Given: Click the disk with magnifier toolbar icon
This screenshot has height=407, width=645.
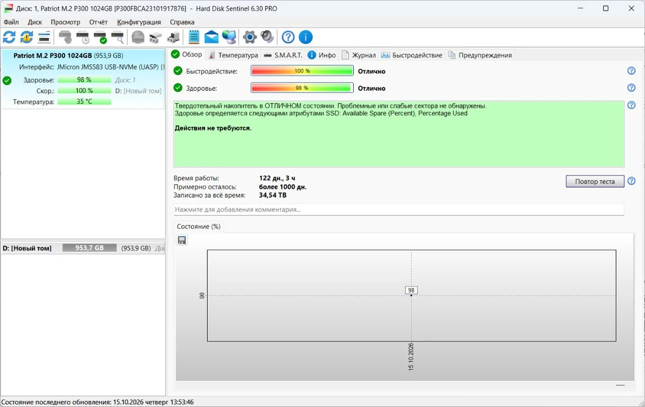Looking at the screenshot, I should pos(117,37).
